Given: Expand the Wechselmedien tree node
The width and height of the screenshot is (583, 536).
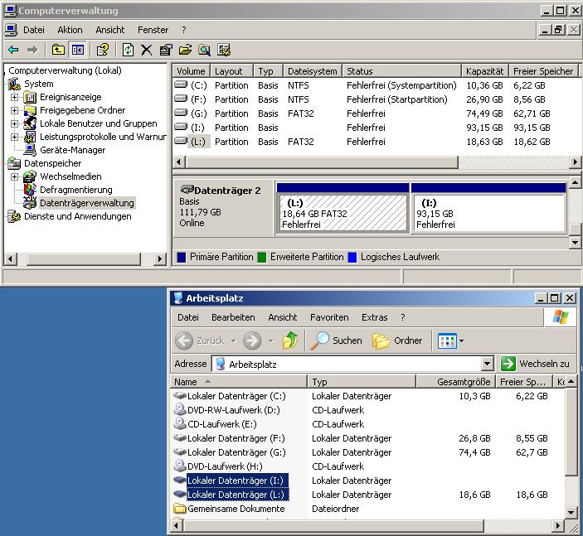Looking at the screenshot, I should pos(14,176).
